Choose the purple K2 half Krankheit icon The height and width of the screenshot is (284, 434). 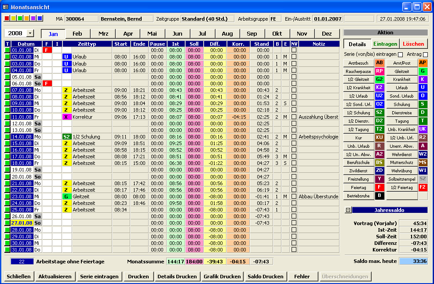pyautogui.click(x=379, y=88)
